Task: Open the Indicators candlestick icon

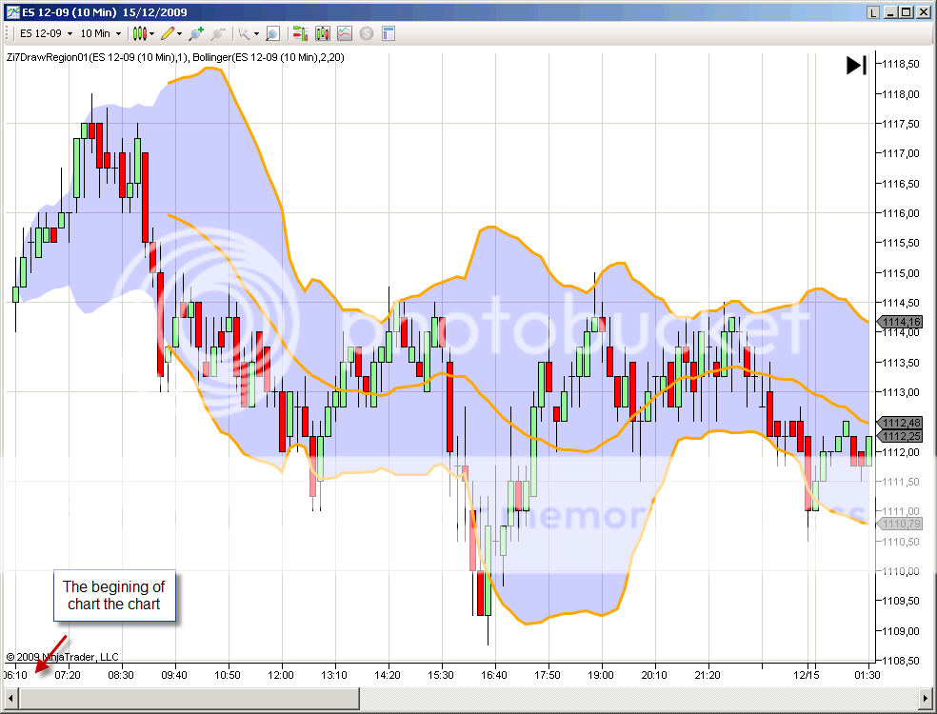Action: (x=323, y=33)
